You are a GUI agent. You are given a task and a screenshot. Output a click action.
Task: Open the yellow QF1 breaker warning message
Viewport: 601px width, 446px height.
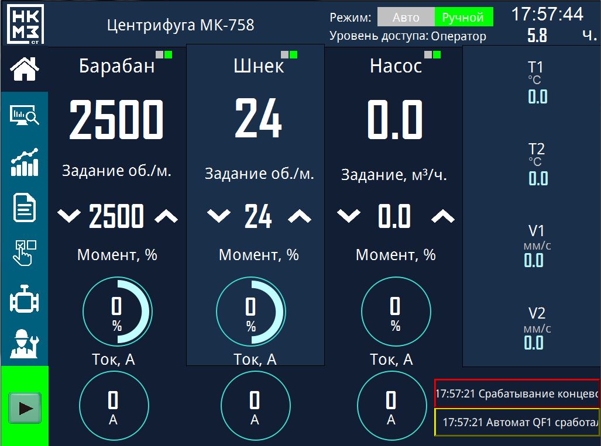(x=517, y=422)
